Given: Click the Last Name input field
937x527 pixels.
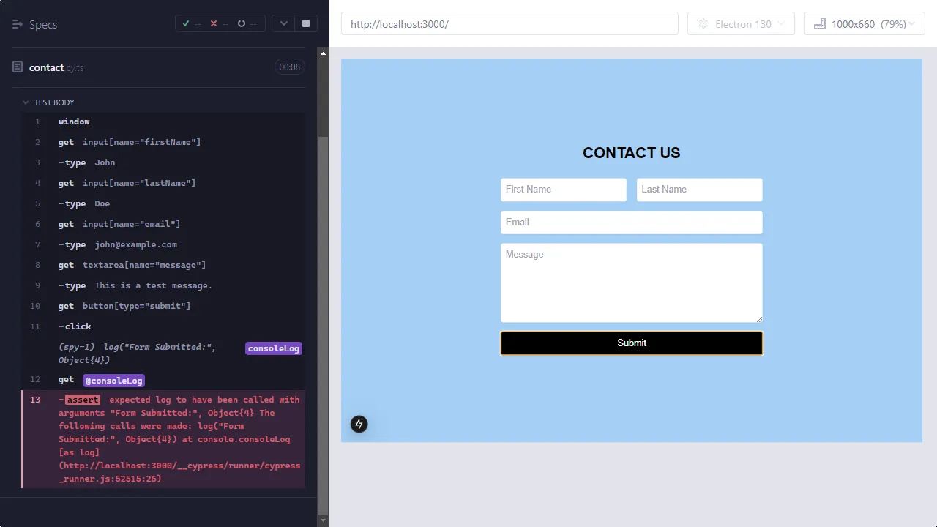Looking at the screenshot, I should 699,190.
